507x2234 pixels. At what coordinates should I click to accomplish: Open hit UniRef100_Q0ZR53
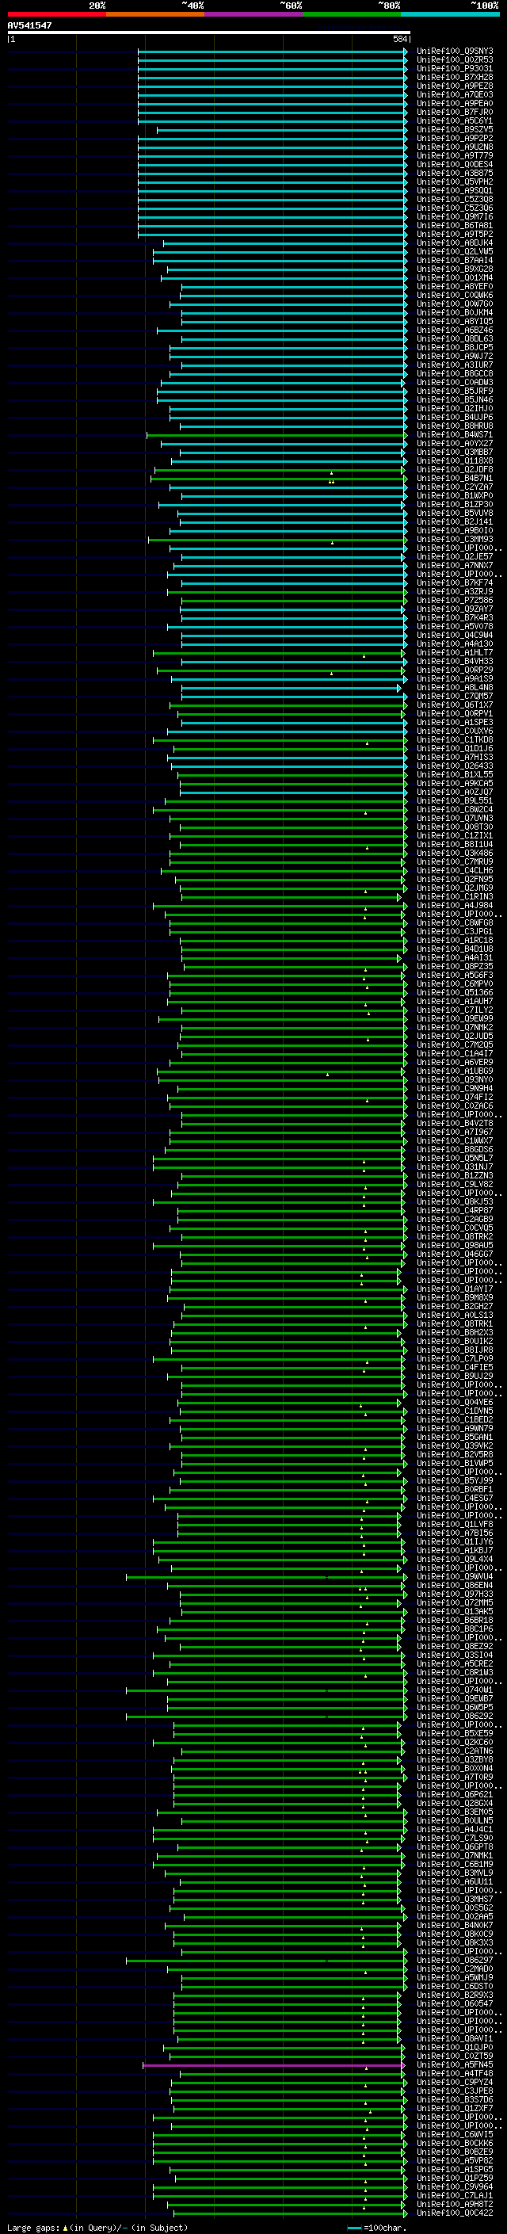(455, 60)
